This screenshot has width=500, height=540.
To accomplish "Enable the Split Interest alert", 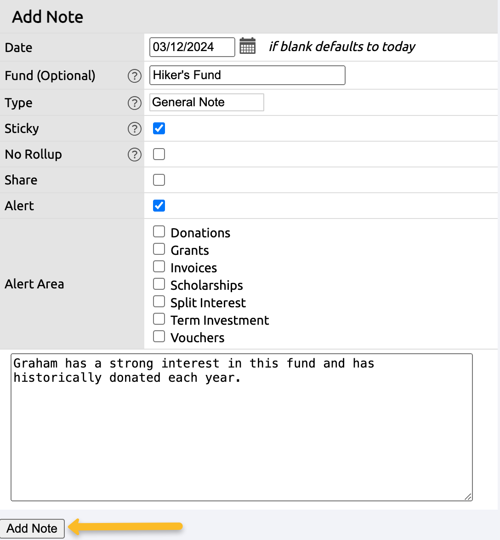I will 159,301.
